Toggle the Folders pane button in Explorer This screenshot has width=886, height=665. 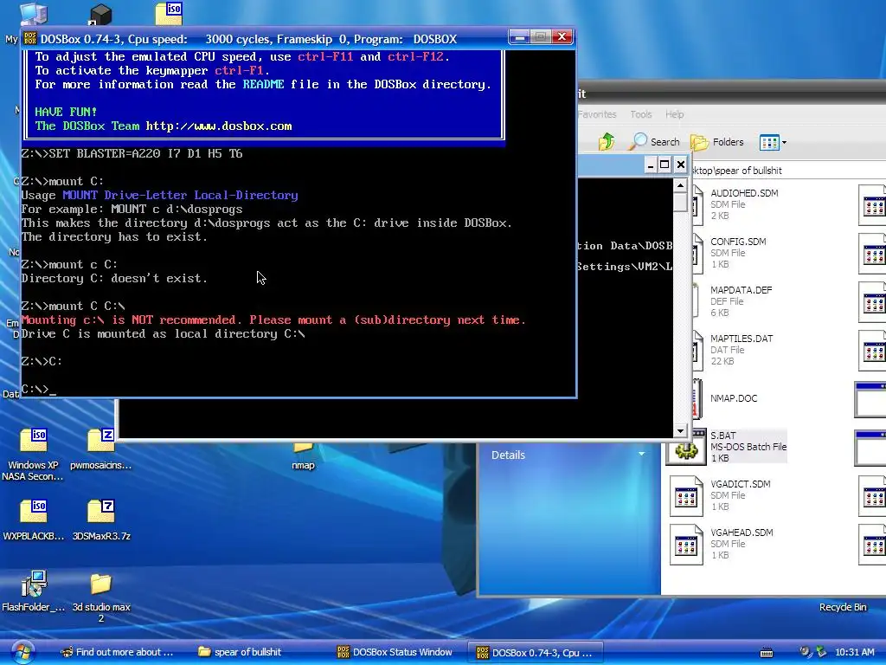[717, 142]
